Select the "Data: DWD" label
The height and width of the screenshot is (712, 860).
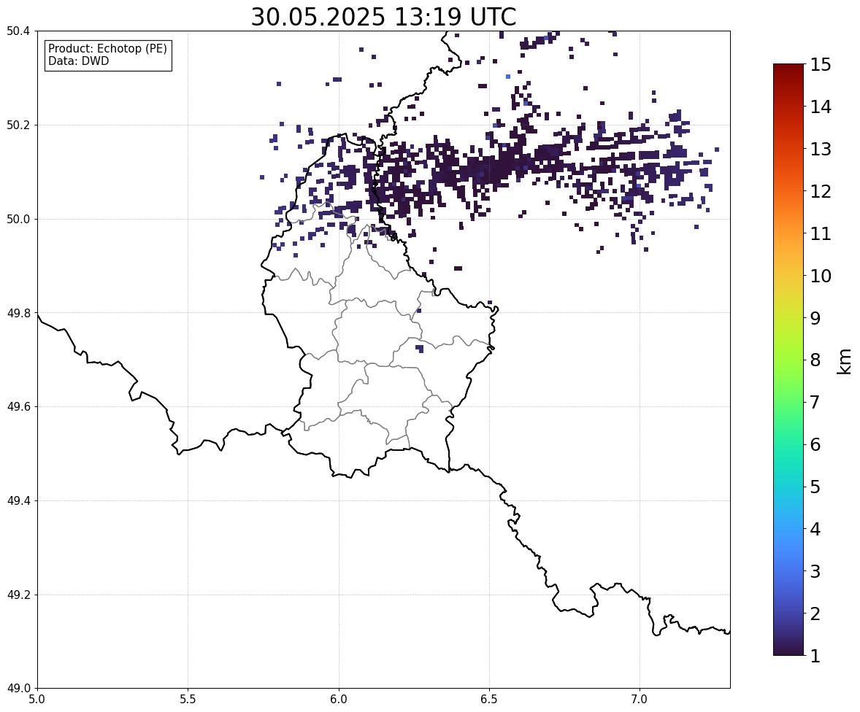[78, 61]
